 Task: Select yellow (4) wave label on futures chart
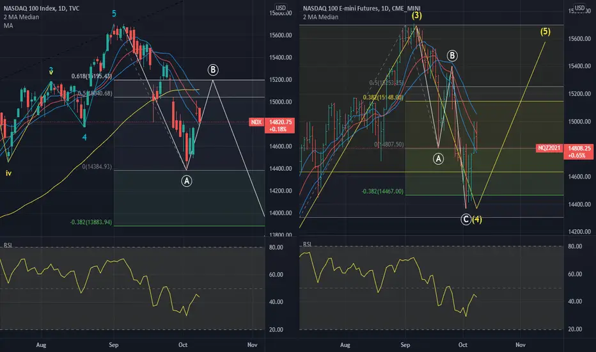tap(476, 219)
